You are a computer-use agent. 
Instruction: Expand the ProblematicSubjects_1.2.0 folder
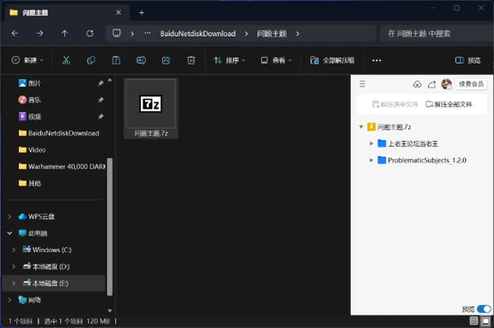pyautogui.click(x=372, y=160)
